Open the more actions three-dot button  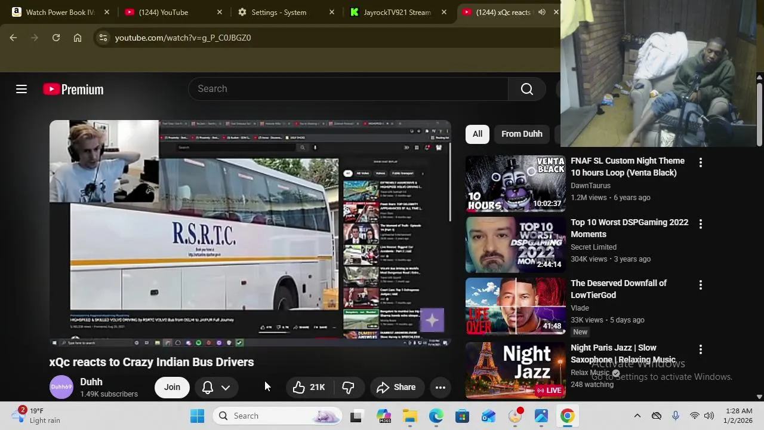pos(440,387)
